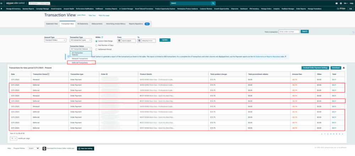Collapse the transactions table with triangle icon
The width and height of the screenshot is (355, 156).
[344, 68]
